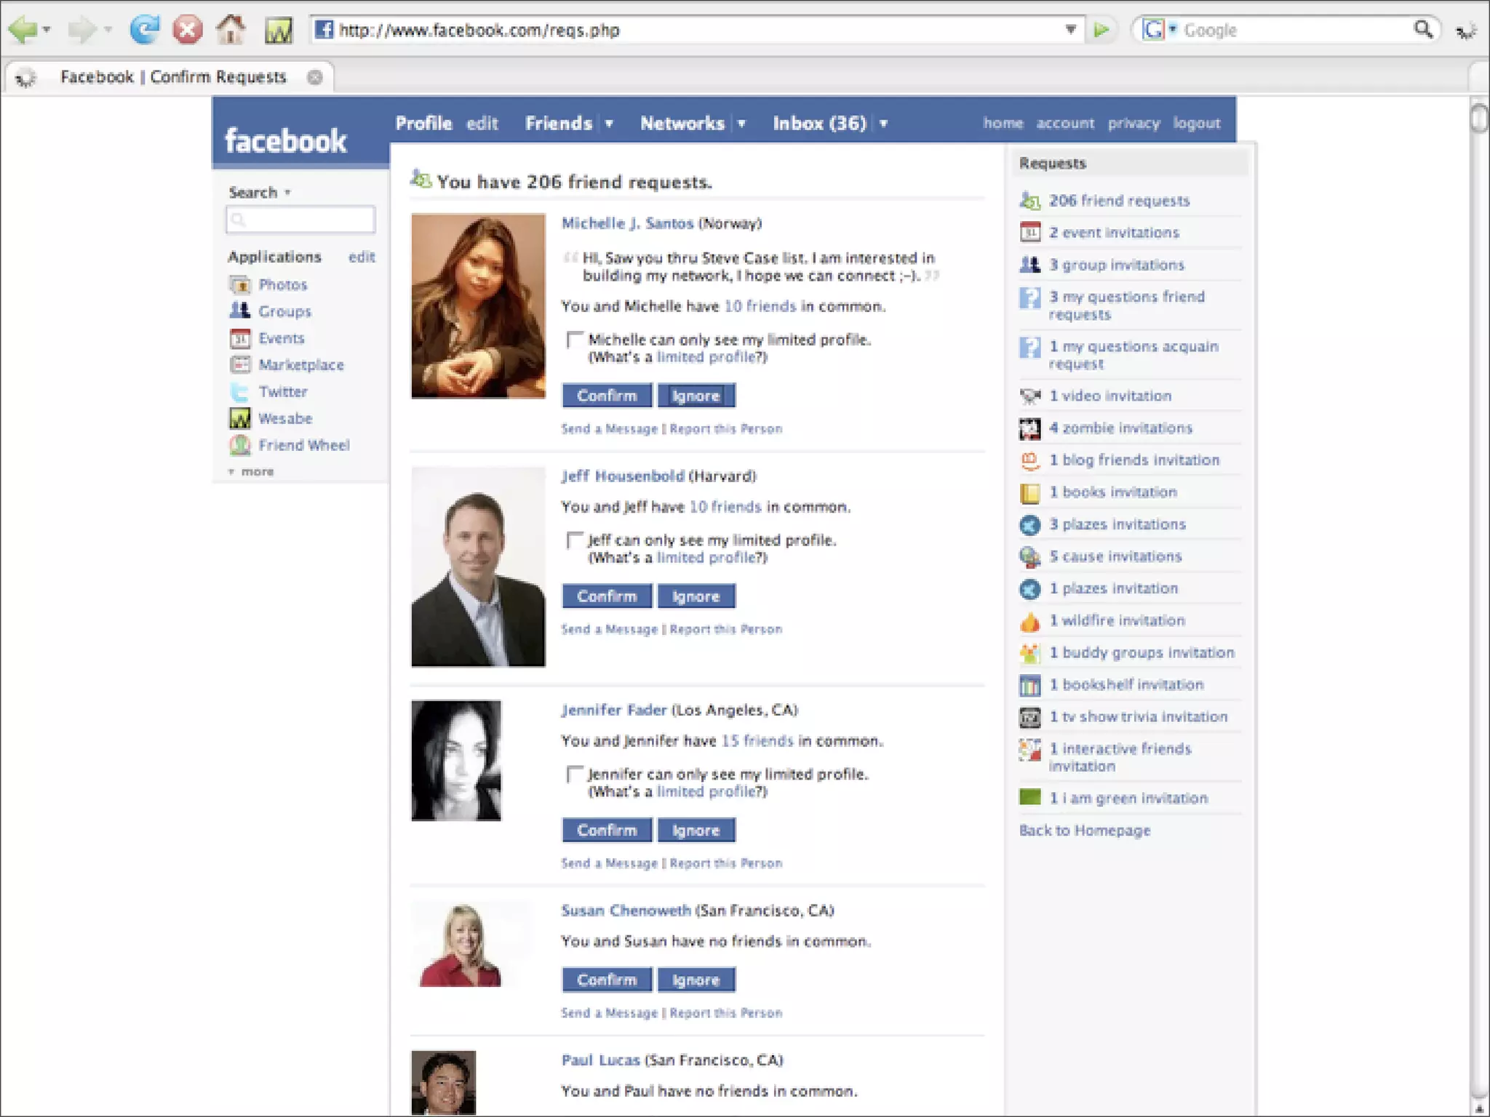This screenshot has width=1490, height=1117.
Task: Click the search magnifier in Google box
Action: tap(1423, 29)
